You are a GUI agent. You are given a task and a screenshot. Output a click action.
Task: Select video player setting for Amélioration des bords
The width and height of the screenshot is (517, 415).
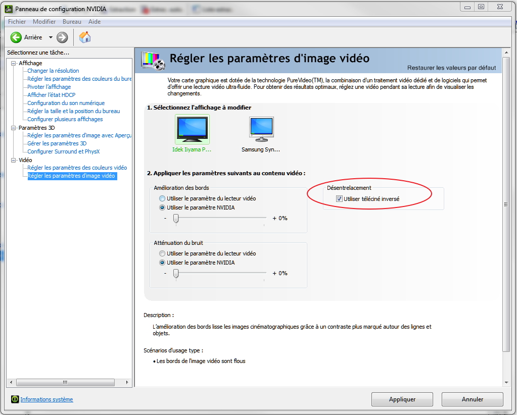[162, 198]
